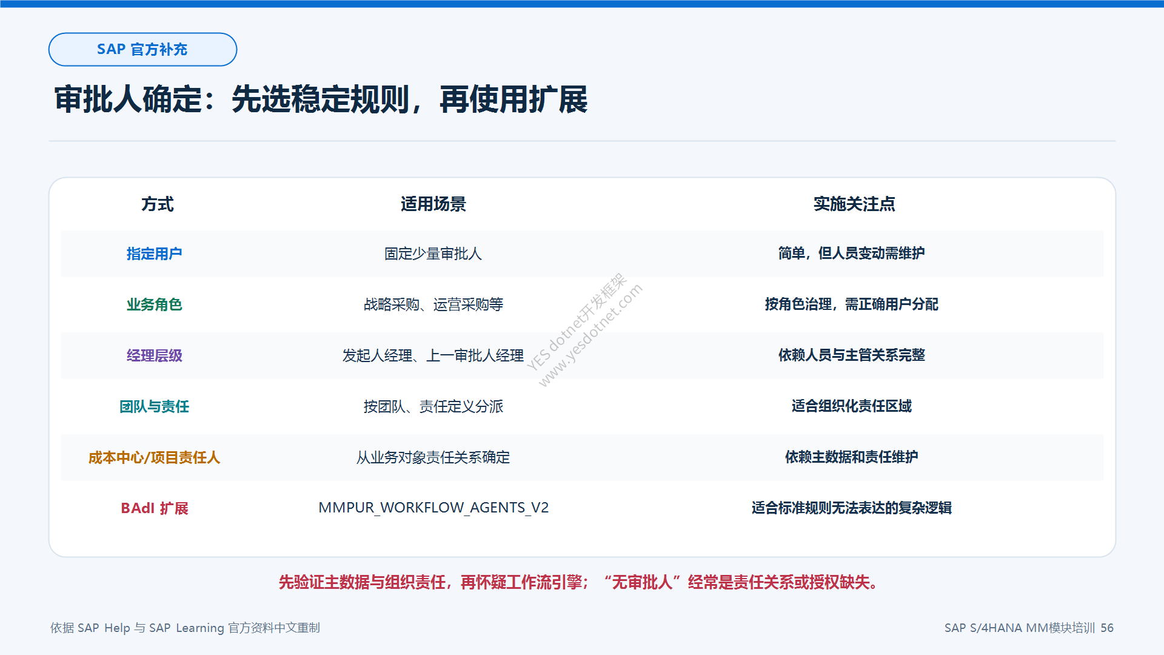Click the footer 'SAP S/4HANA MM模块培训 56'
Viewport: 1164px width, 655px height.
1029,628
